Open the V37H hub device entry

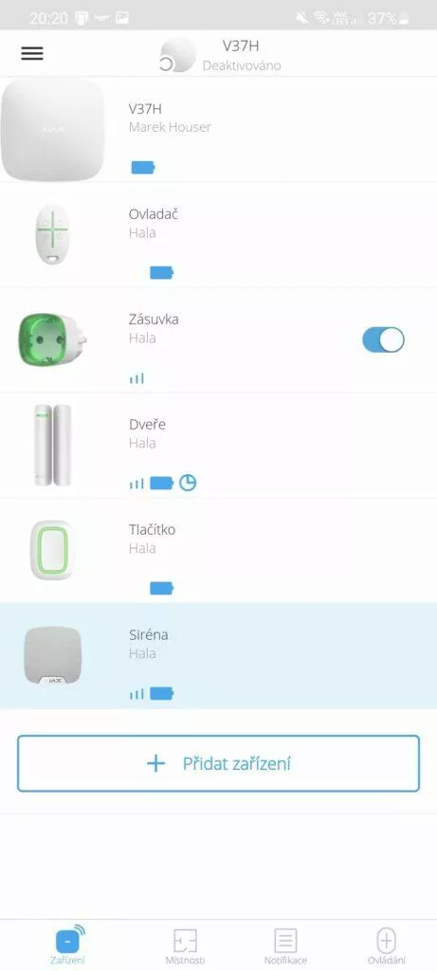tap(218, 129)
